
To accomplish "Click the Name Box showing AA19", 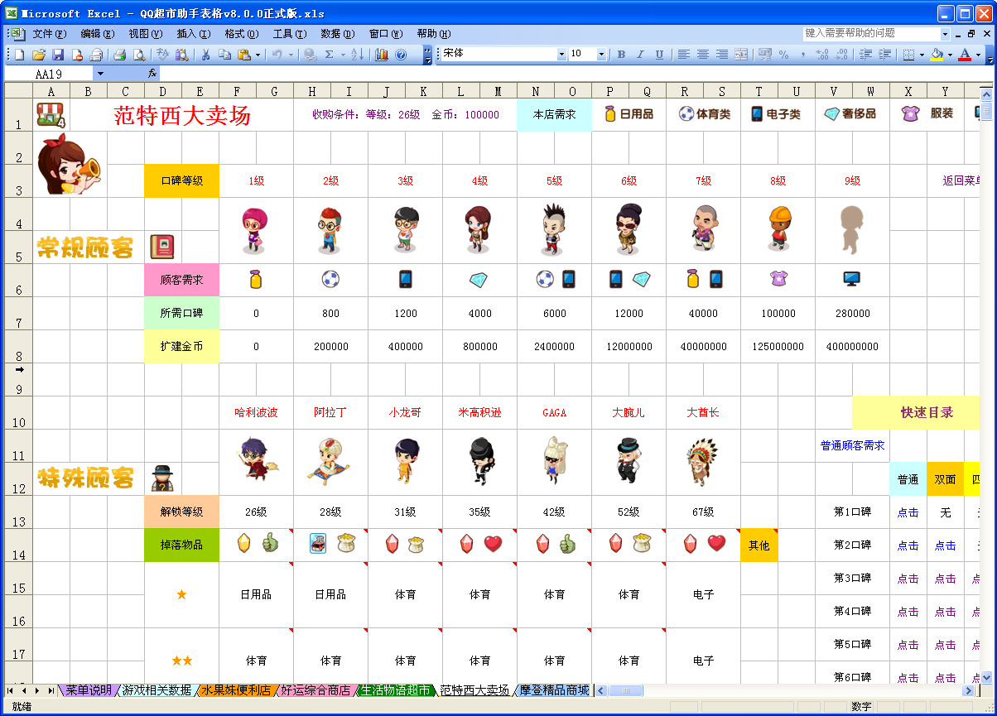I will coord(49,74).
